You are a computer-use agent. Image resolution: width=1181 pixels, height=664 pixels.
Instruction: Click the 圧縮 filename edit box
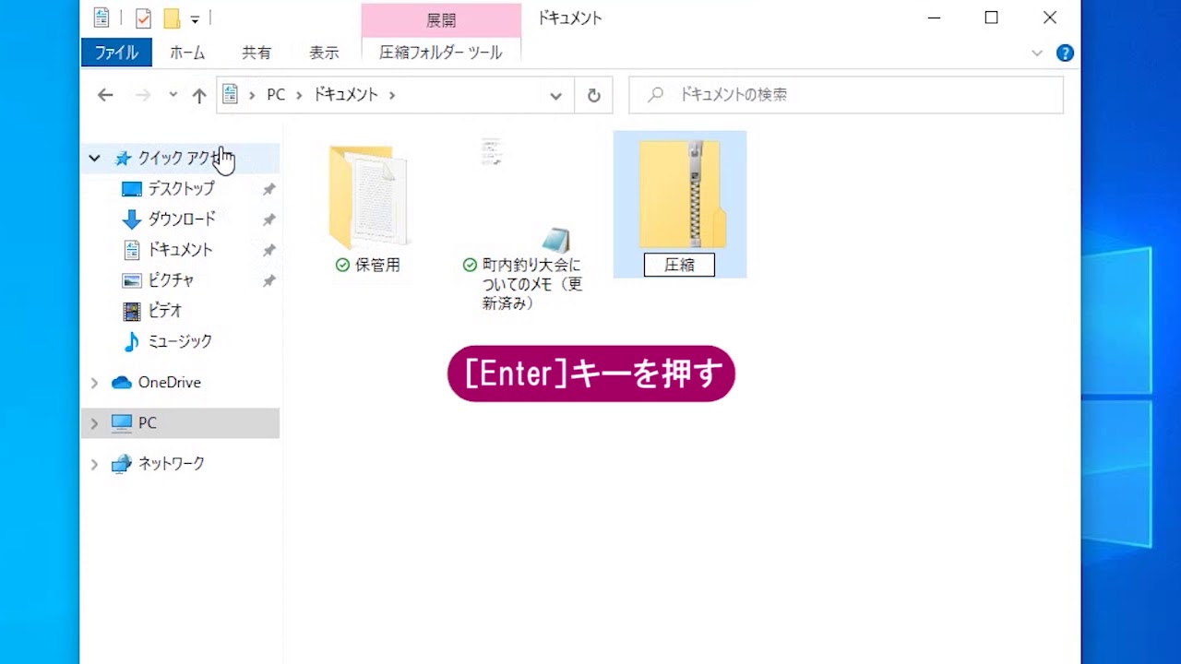(679, 265)
